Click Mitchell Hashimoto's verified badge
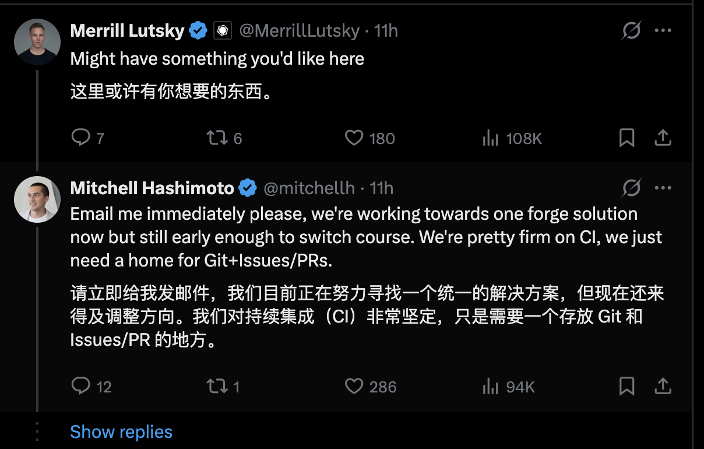 [x=248, y=188]
